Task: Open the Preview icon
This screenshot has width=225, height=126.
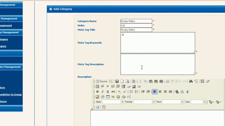Action: coord(127,81)
